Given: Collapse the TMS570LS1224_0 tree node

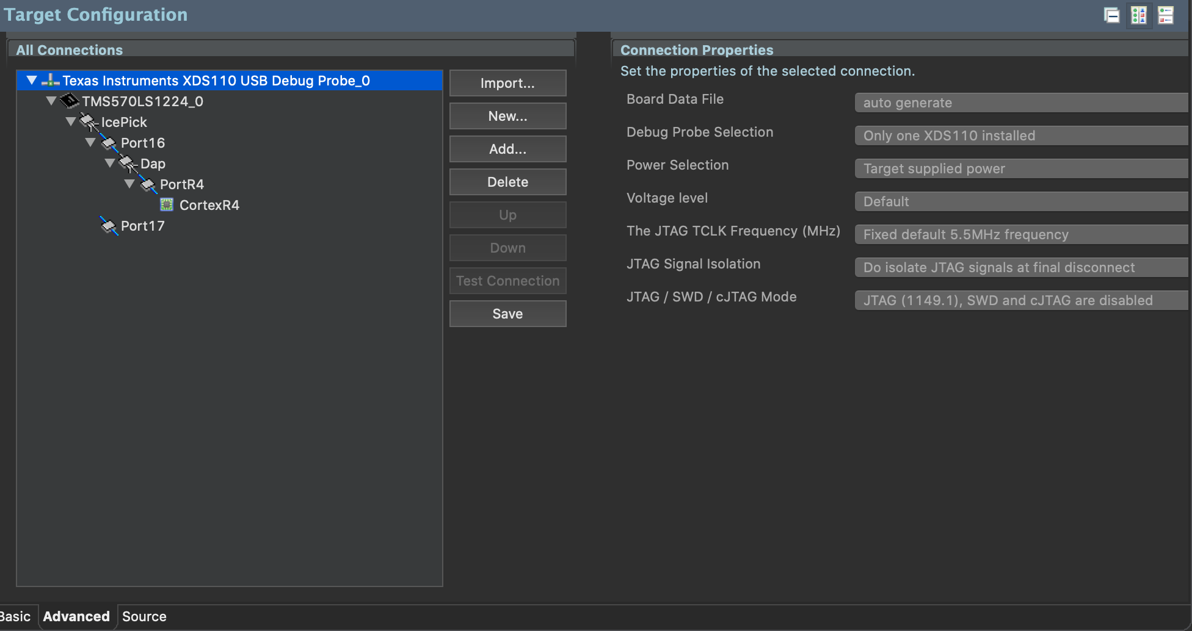Looking at the screenshot, I should 51,101.
